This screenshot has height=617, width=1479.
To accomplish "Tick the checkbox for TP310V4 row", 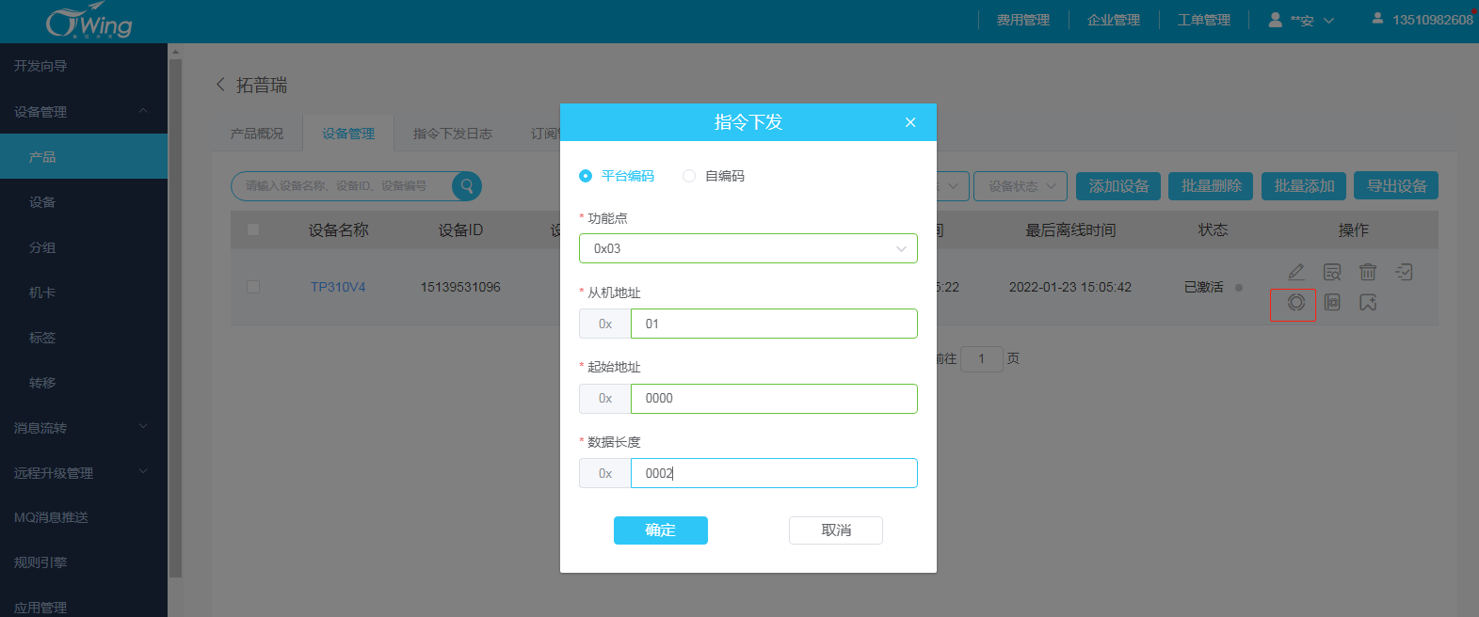I will 253,287.
